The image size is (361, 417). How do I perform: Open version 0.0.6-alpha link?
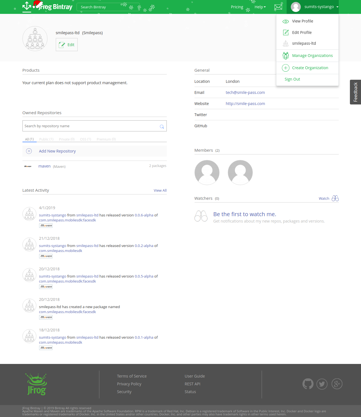point(144,215)
